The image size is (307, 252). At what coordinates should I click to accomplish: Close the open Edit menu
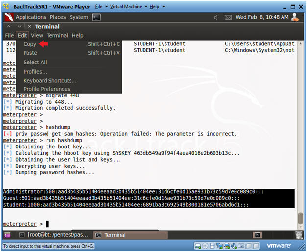[x=23, y=35]
